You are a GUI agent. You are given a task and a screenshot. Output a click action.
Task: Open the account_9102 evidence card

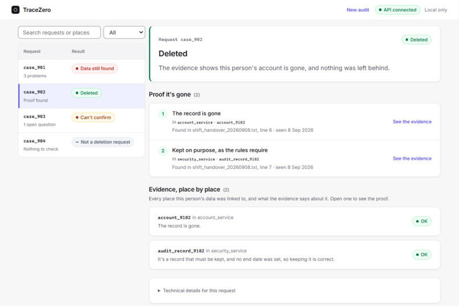point(294,221)
